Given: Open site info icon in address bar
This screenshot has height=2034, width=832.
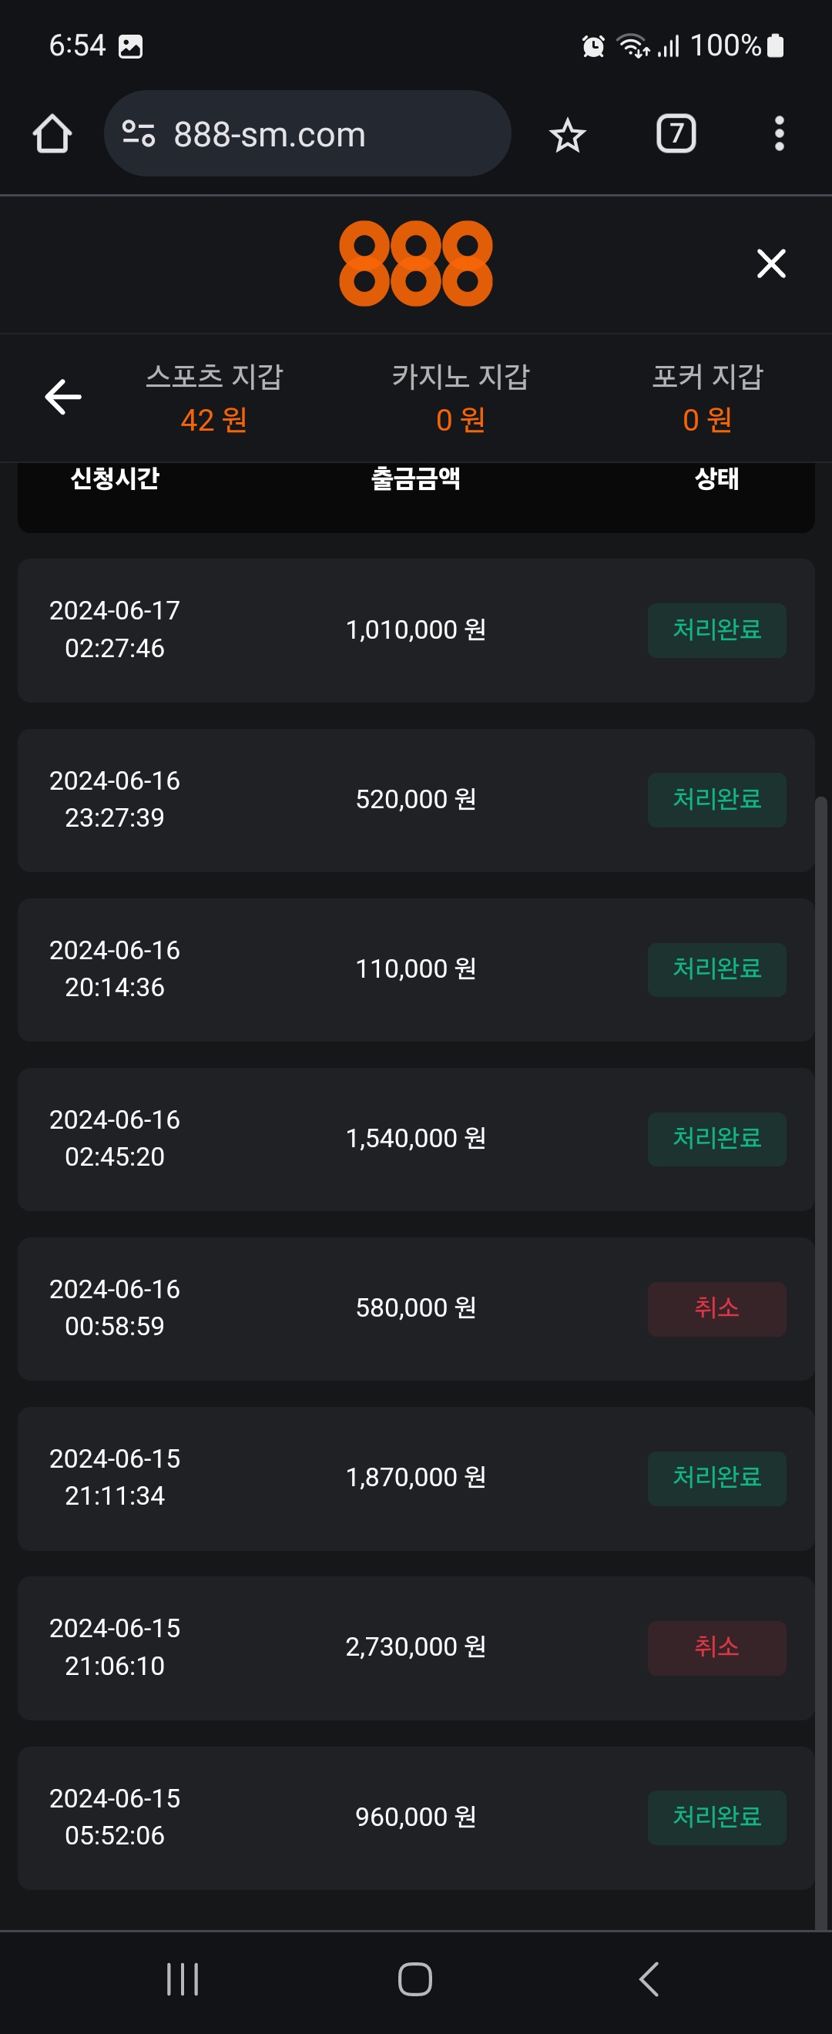Looking at the screenshot, I should (138, 133).
